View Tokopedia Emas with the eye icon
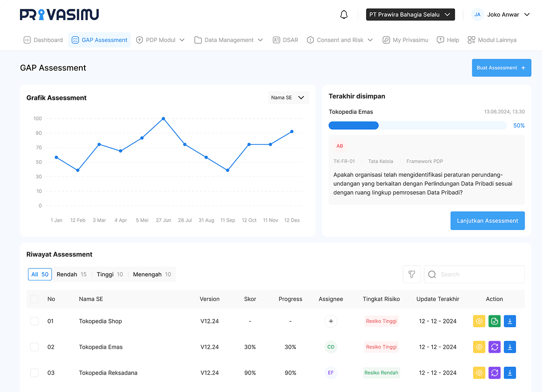This screenshot has height=392, width=542. (x=479, y=347)
